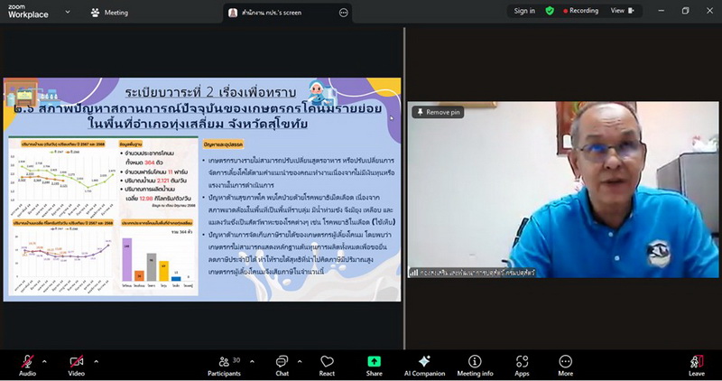Expand the video options arrow next to Video
Viewport: 722px width, 381px height.
pos(97,360)
